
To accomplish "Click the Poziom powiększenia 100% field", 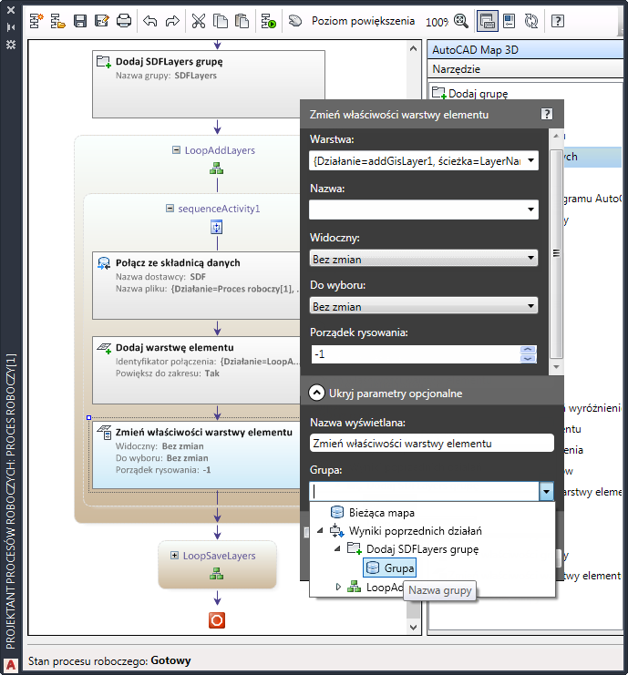I will pyautogui.click(x=437, y=21).
